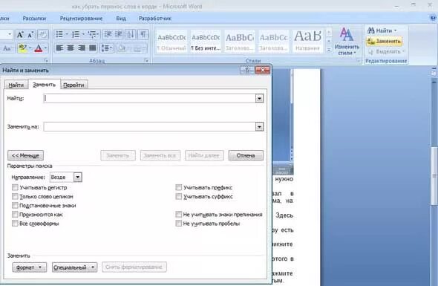Open the Абзац dialog launcher
The width and height of the screenshot is (438, 286).
click(146, 61)
